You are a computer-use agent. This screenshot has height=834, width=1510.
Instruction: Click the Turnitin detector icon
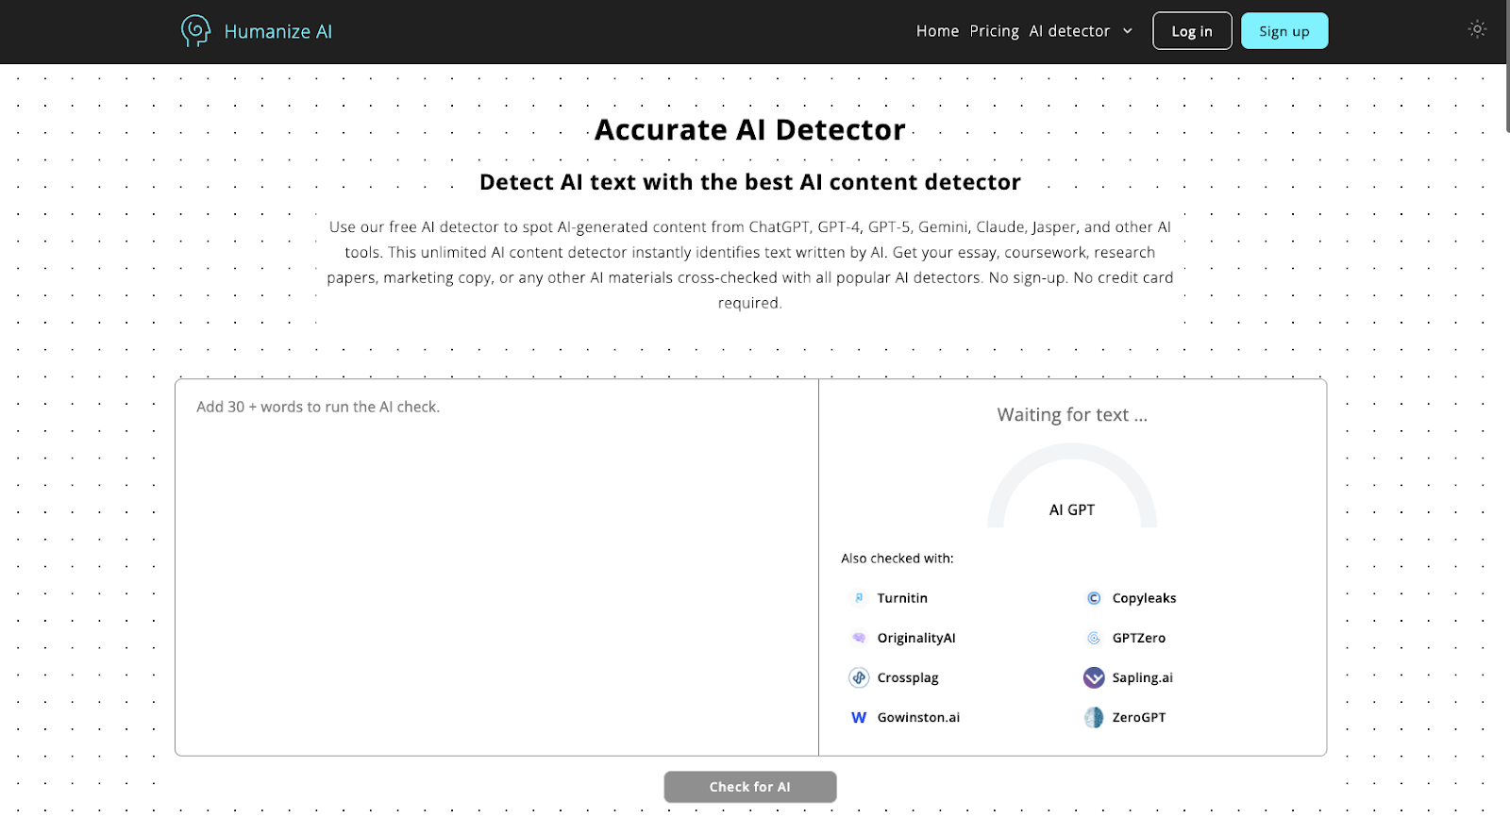pyautogui.click(x=859, y=598)
